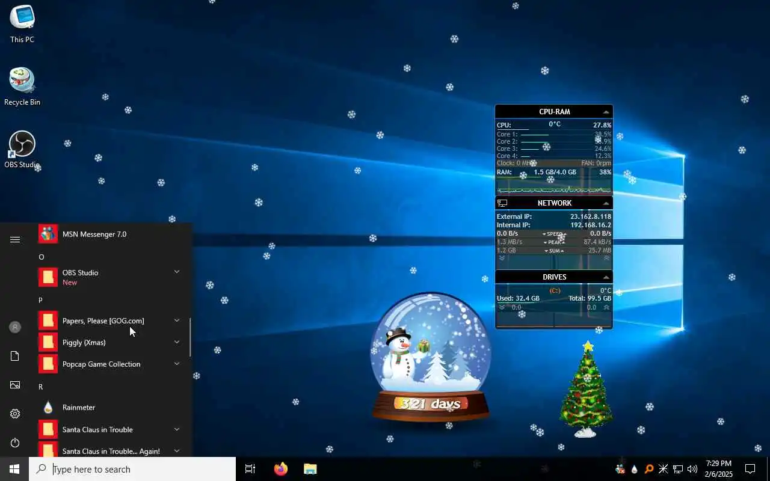The height and width of the screenshot is (481, 770).
Task: Click the Christmas tree desktop widget
Action: tap(586, 390)
